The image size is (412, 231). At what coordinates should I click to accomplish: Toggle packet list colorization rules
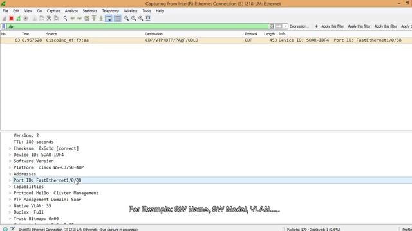pyautogui.click(x=117, y=19)
